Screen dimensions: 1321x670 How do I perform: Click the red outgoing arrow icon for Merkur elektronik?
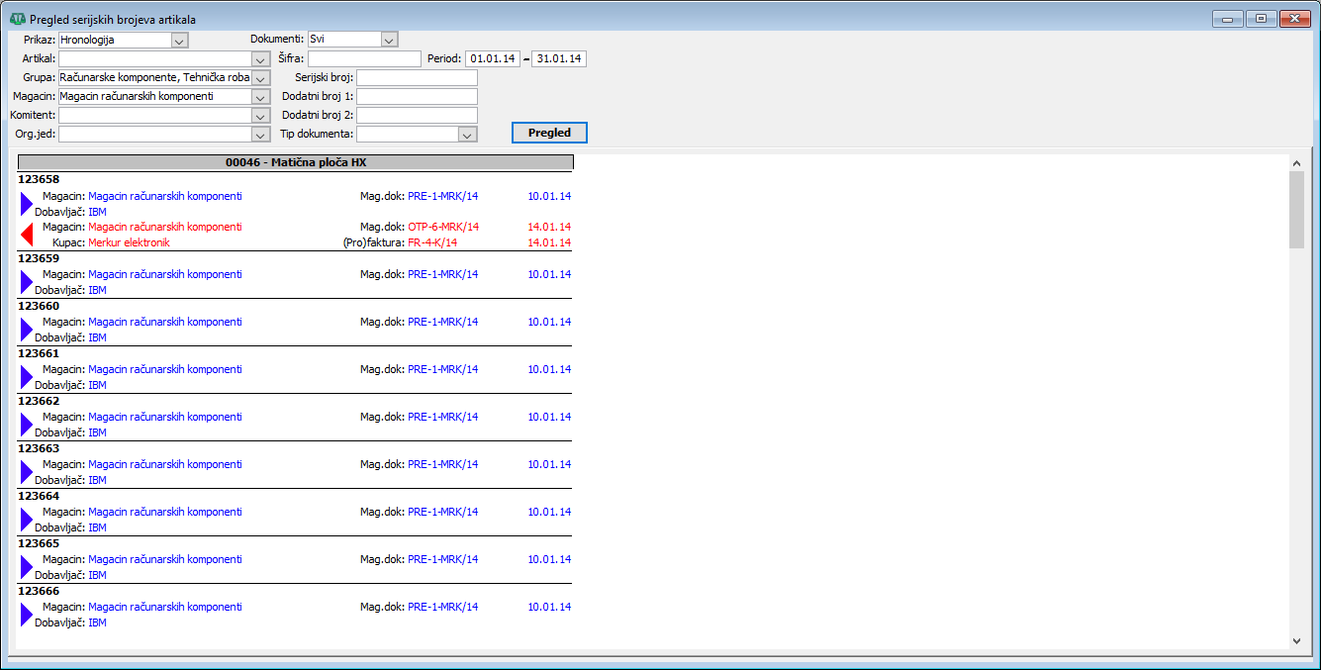click(27, 235)
